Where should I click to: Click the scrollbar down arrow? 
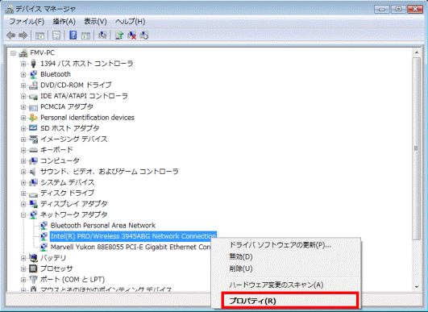(417, 287)
